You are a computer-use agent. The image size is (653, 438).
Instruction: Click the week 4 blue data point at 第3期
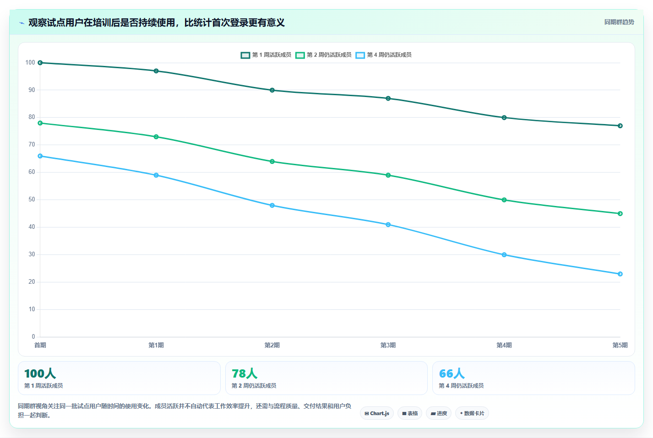[x=388, y=225]
